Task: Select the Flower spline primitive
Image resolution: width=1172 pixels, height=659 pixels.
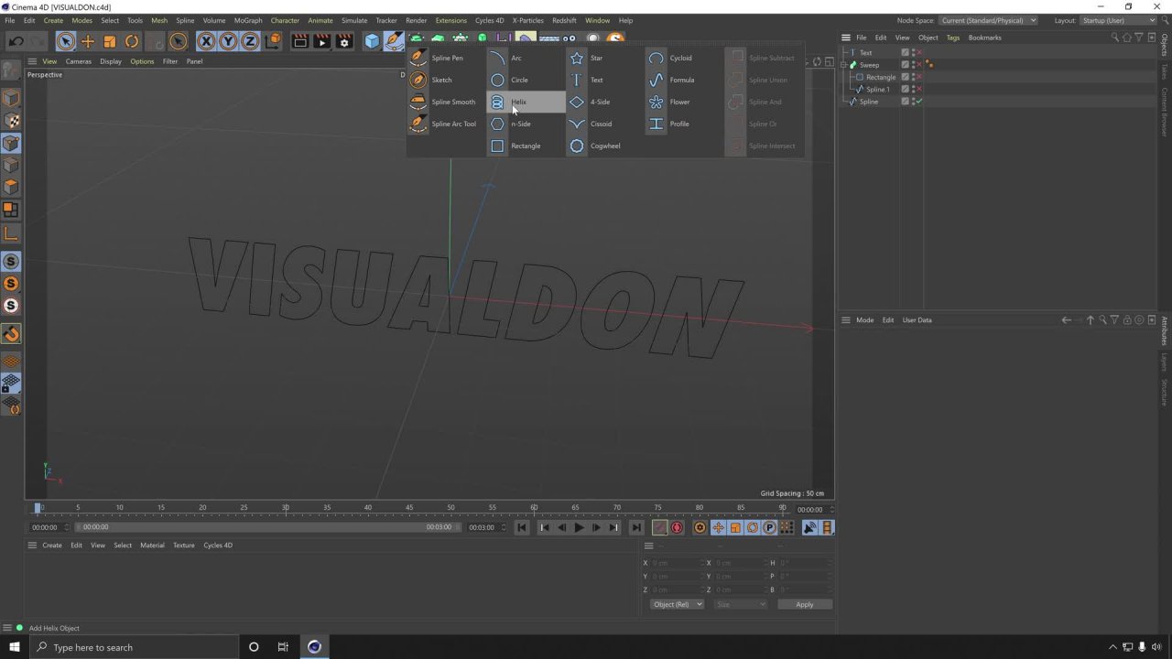Action: click(678, 102)
